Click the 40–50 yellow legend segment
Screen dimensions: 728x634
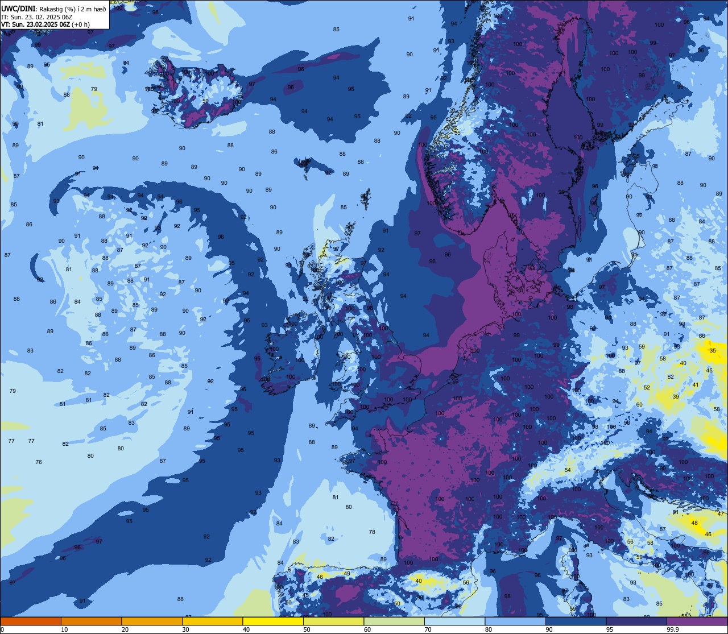273,621
